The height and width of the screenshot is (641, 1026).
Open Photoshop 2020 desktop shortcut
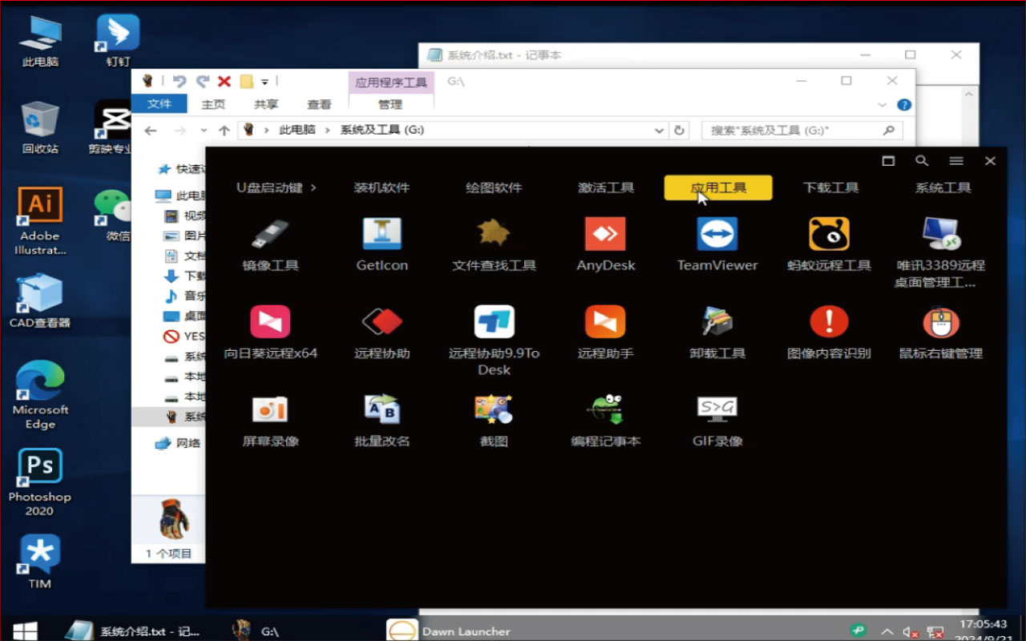click(40, 482)
